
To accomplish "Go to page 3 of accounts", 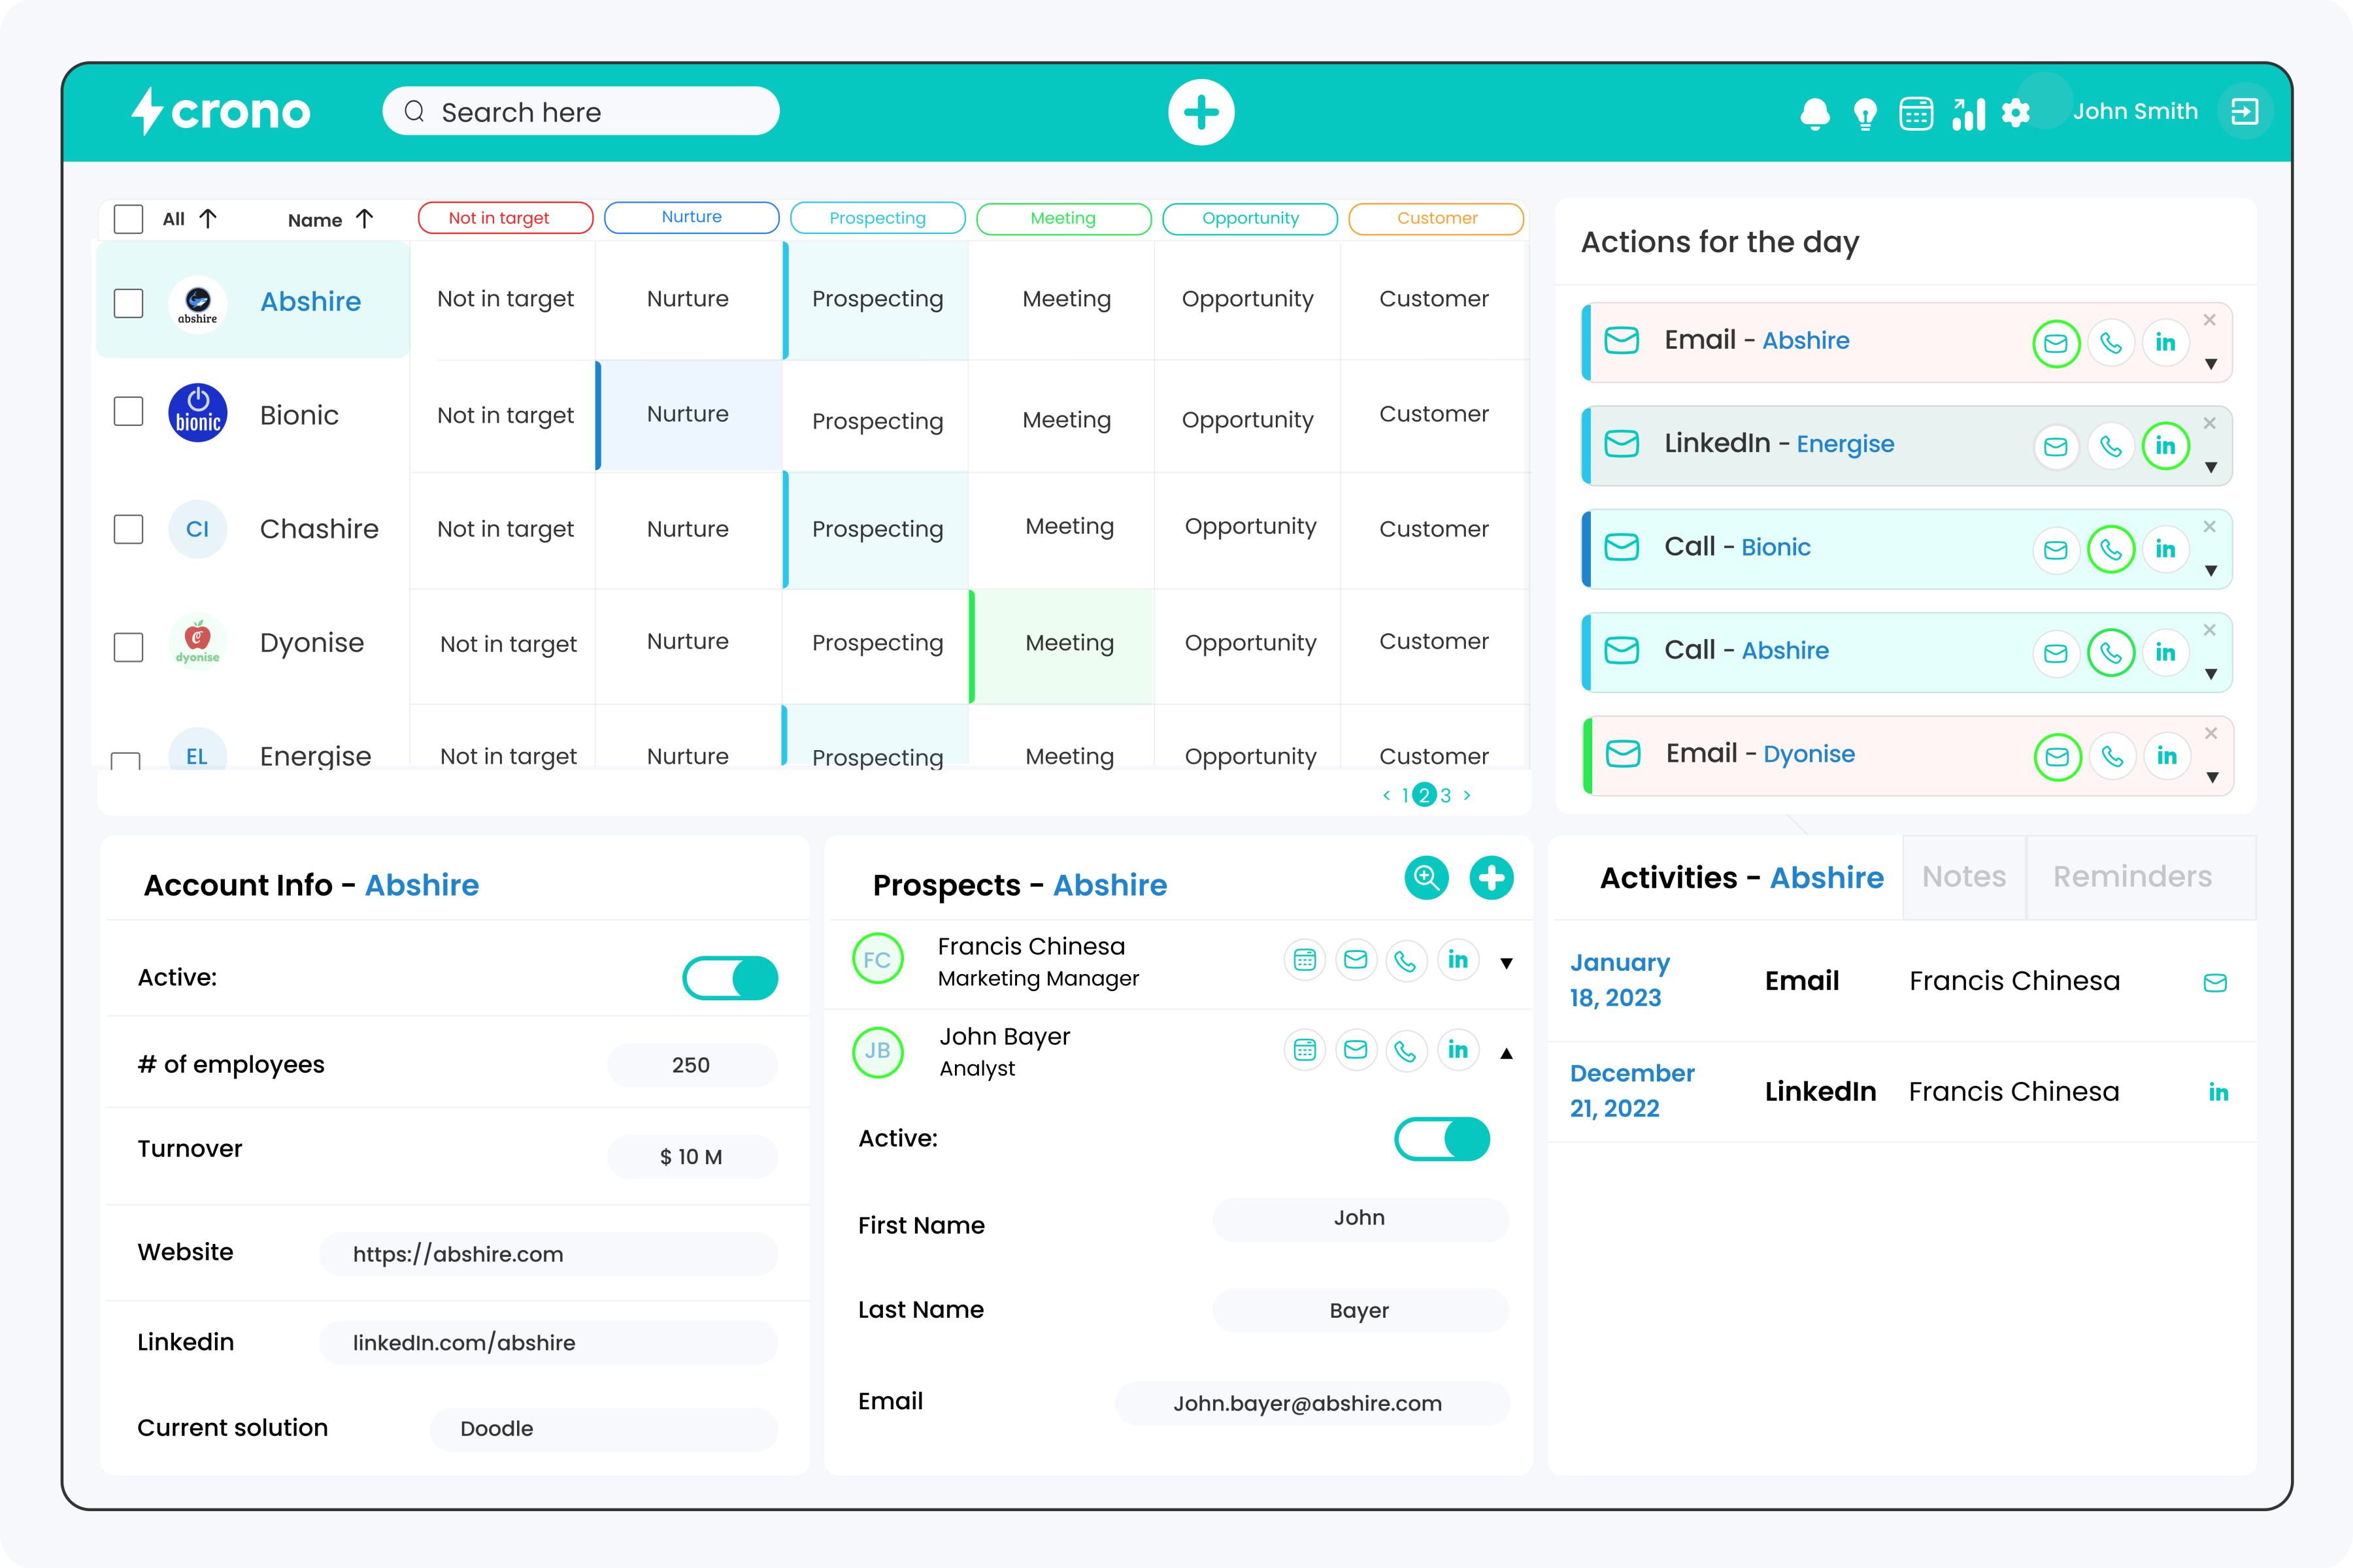I will (x=1446, y=795).
